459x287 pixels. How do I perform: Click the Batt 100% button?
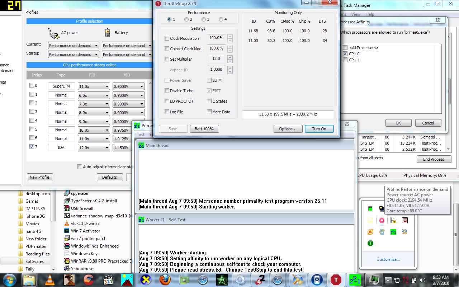tap(204, 129)
